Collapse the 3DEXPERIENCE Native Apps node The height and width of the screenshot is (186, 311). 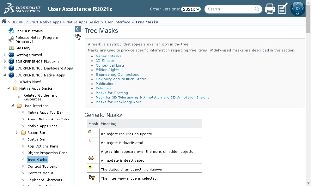(5, 75)
